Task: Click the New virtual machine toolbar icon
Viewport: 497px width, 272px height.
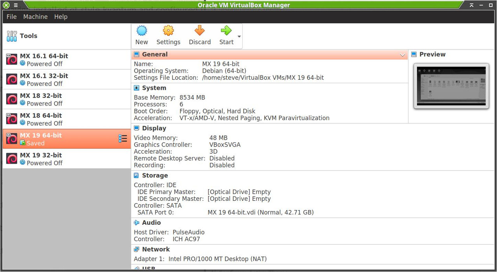Action: [142, 31]
